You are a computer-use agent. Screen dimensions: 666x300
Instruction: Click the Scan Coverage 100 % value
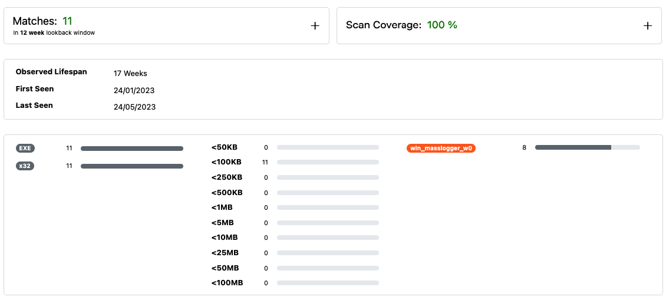(442, 25)
